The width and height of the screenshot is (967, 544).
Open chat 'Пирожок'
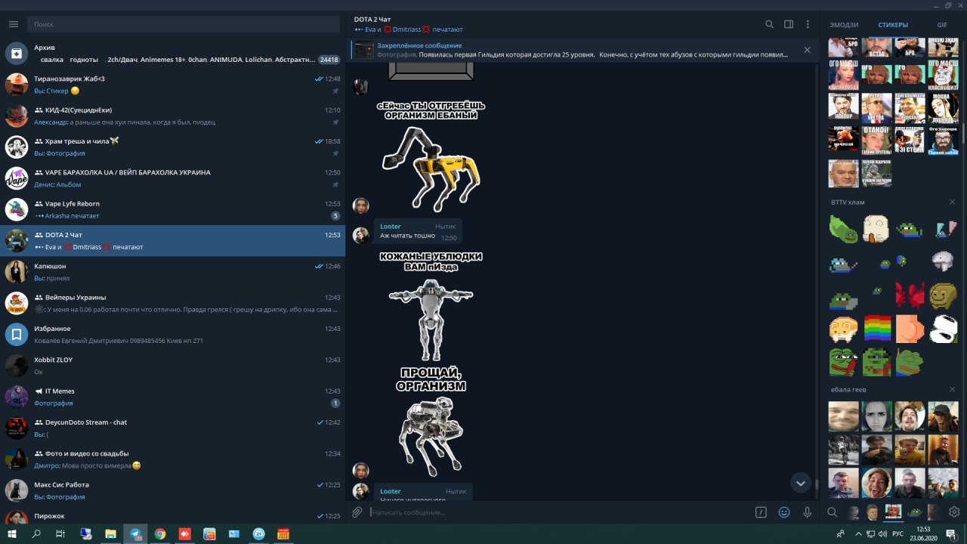pos(172,516)
